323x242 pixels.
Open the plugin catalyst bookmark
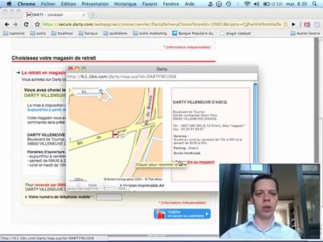pyautogui.click(x=236, y=33)
